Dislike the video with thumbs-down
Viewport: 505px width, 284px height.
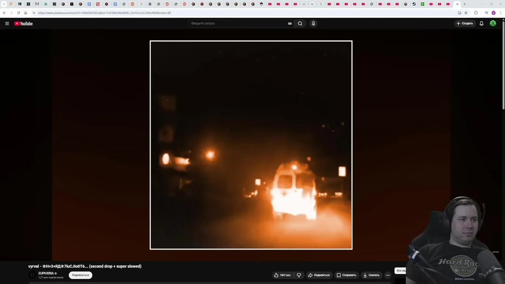299,275
